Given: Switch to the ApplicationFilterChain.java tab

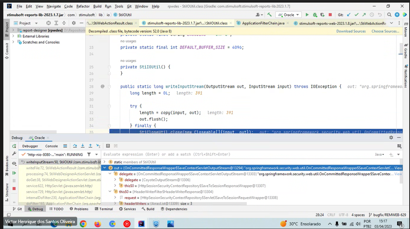Looking at the screenshot, I should point(263,23).
